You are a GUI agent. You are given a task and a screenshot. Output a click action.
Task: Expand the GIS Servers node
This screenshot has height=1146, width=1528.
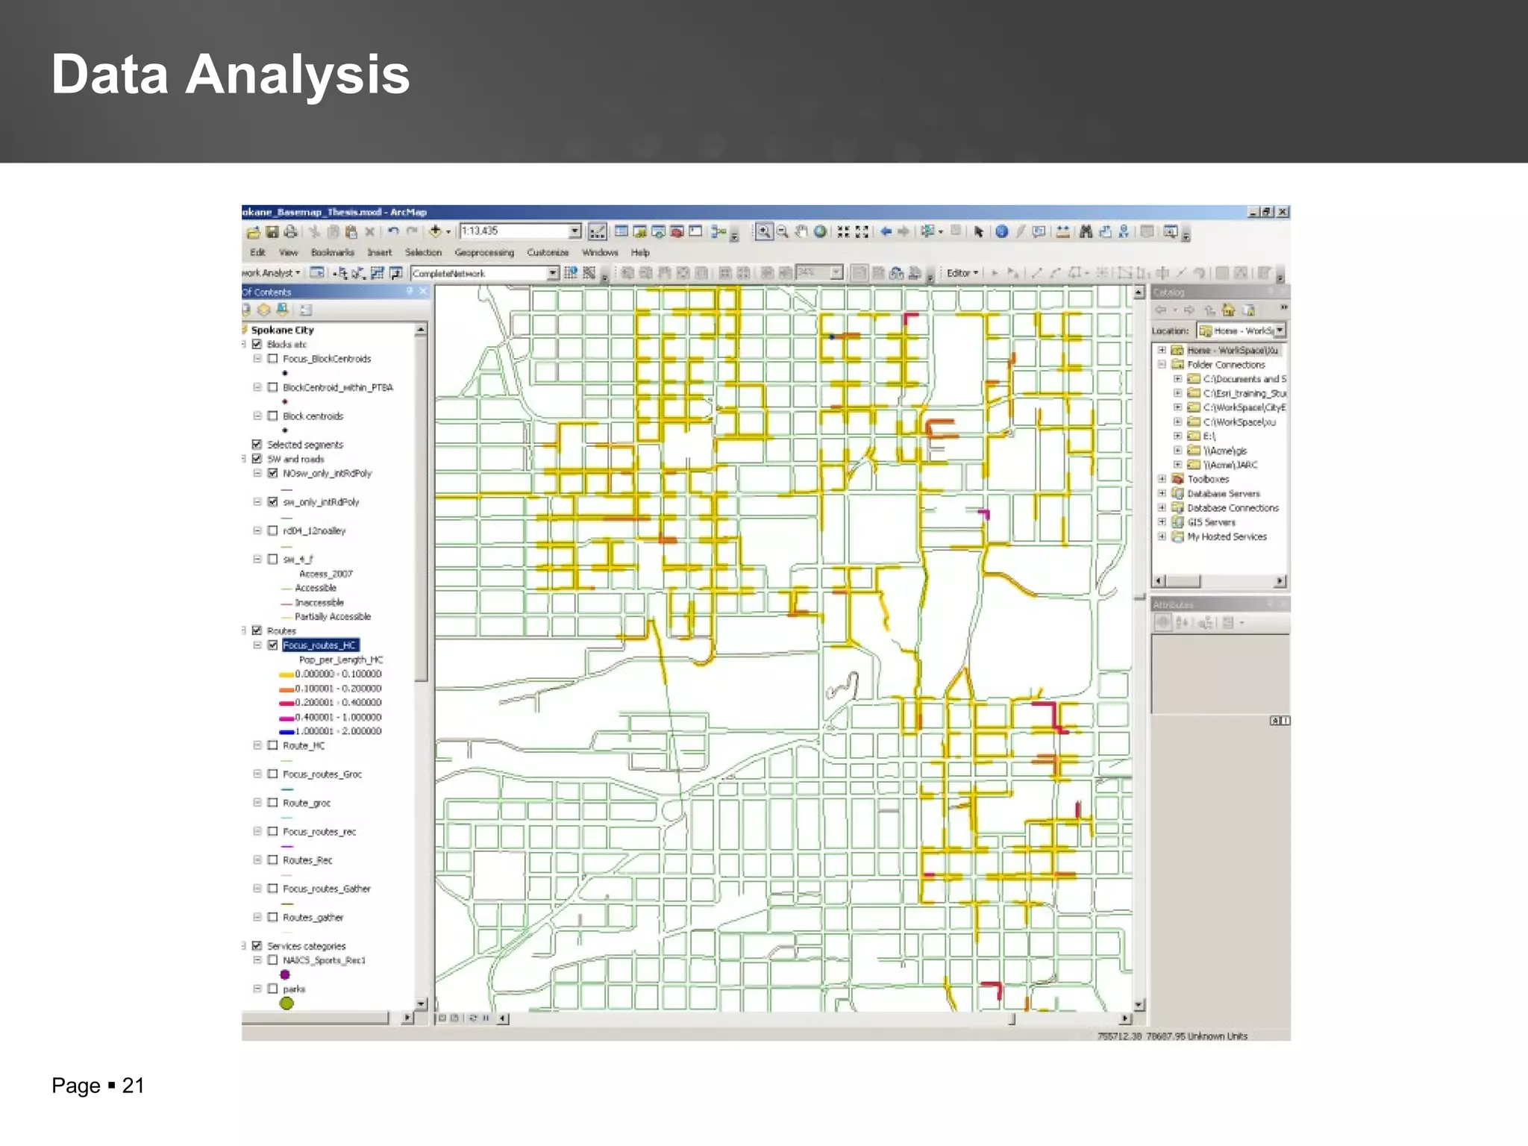click(x=1162, y=522)
